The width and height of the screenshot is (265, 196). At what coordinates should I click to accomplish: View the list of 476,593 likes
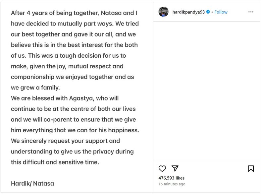[x=171, y=178]
